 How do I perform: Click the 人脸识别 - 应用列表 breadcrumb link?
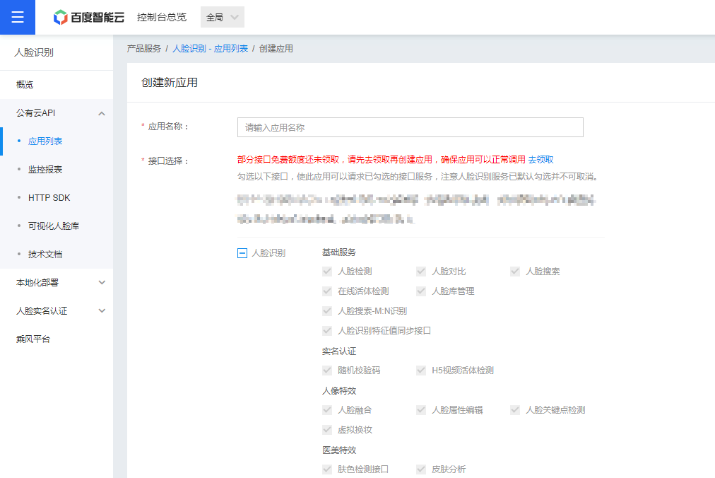click(x=210, y=49)
